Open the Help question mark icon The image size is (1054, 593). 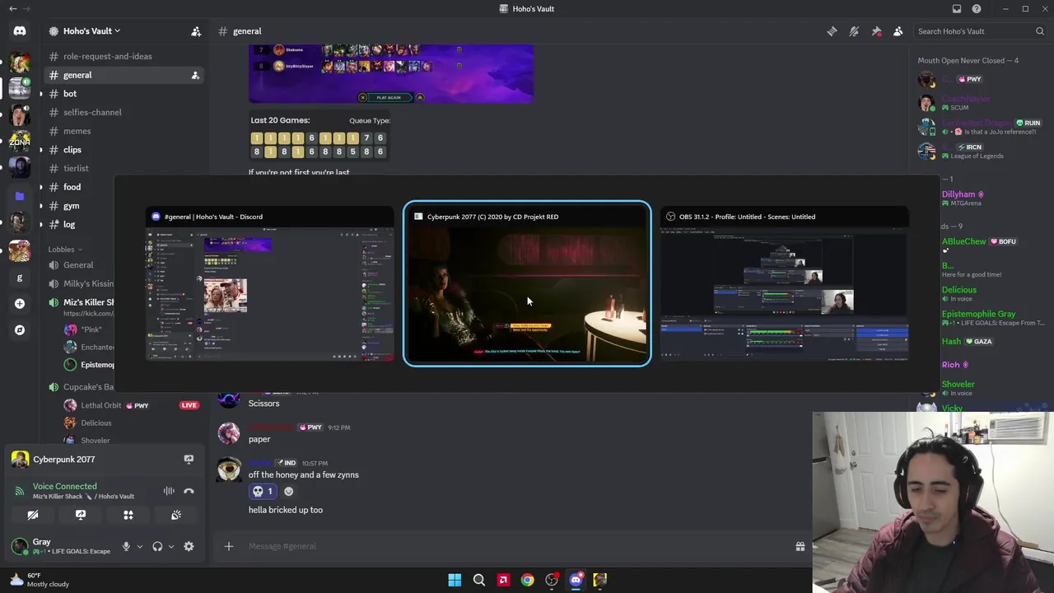tap(977, 9)
